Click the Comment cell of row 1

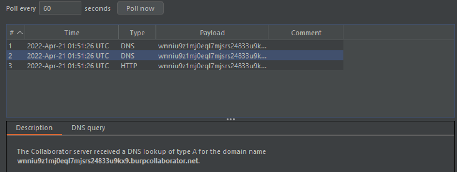306,46
